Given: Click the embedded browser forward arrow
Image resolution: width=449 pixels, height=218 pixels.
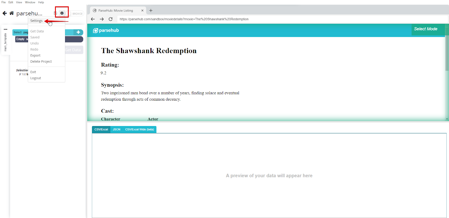Looking at the screenshot, I should 102,19.
